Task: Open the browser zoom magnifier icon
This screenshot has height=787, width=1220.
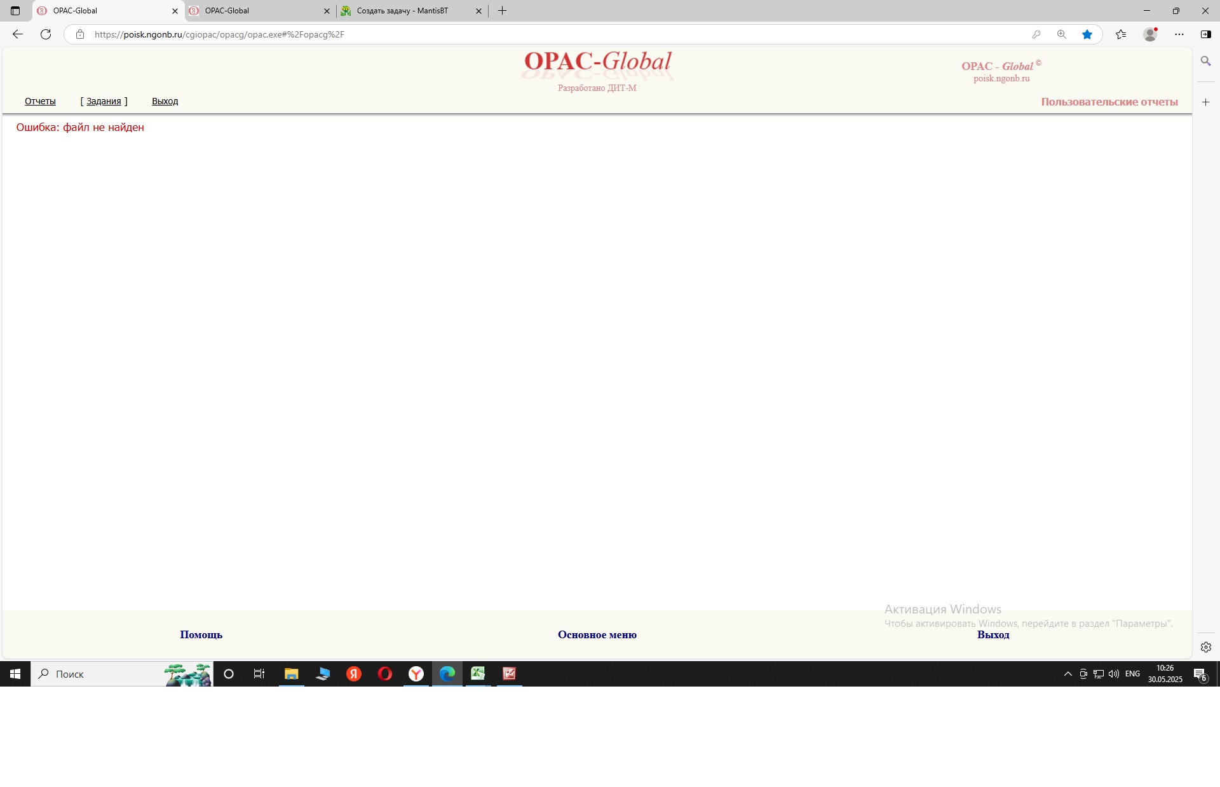Action: pos(1062,34)
